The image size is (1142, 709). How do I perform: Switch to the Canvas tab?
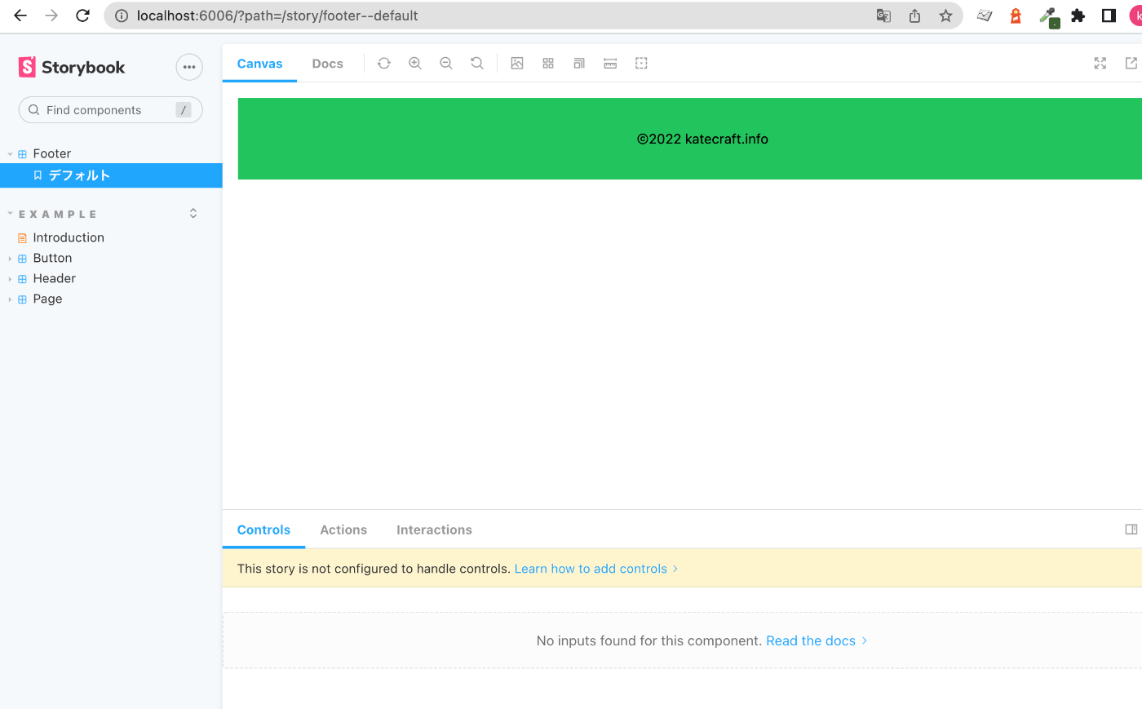[x=259, y=64]
